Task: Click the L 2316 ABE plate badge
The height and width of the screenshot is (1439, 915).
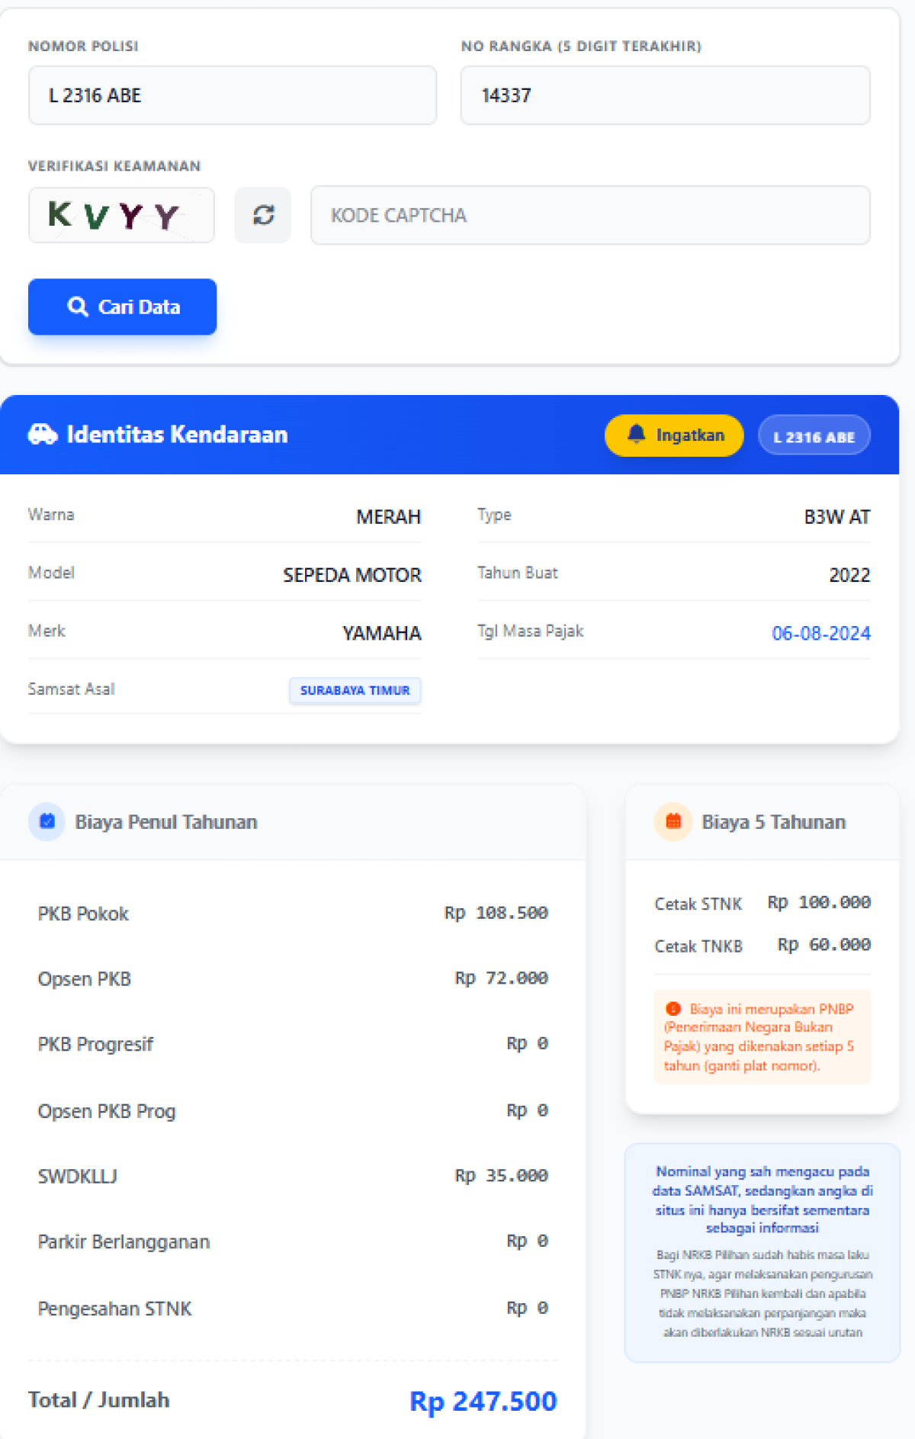Action: pyautogui.click(x=814, y=435)
